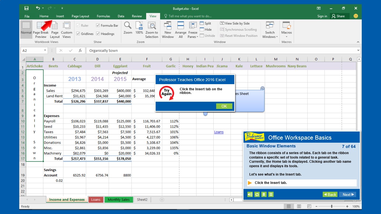The image size is (381, 214).
Task: Expand the formula bar
Action: 358,50
